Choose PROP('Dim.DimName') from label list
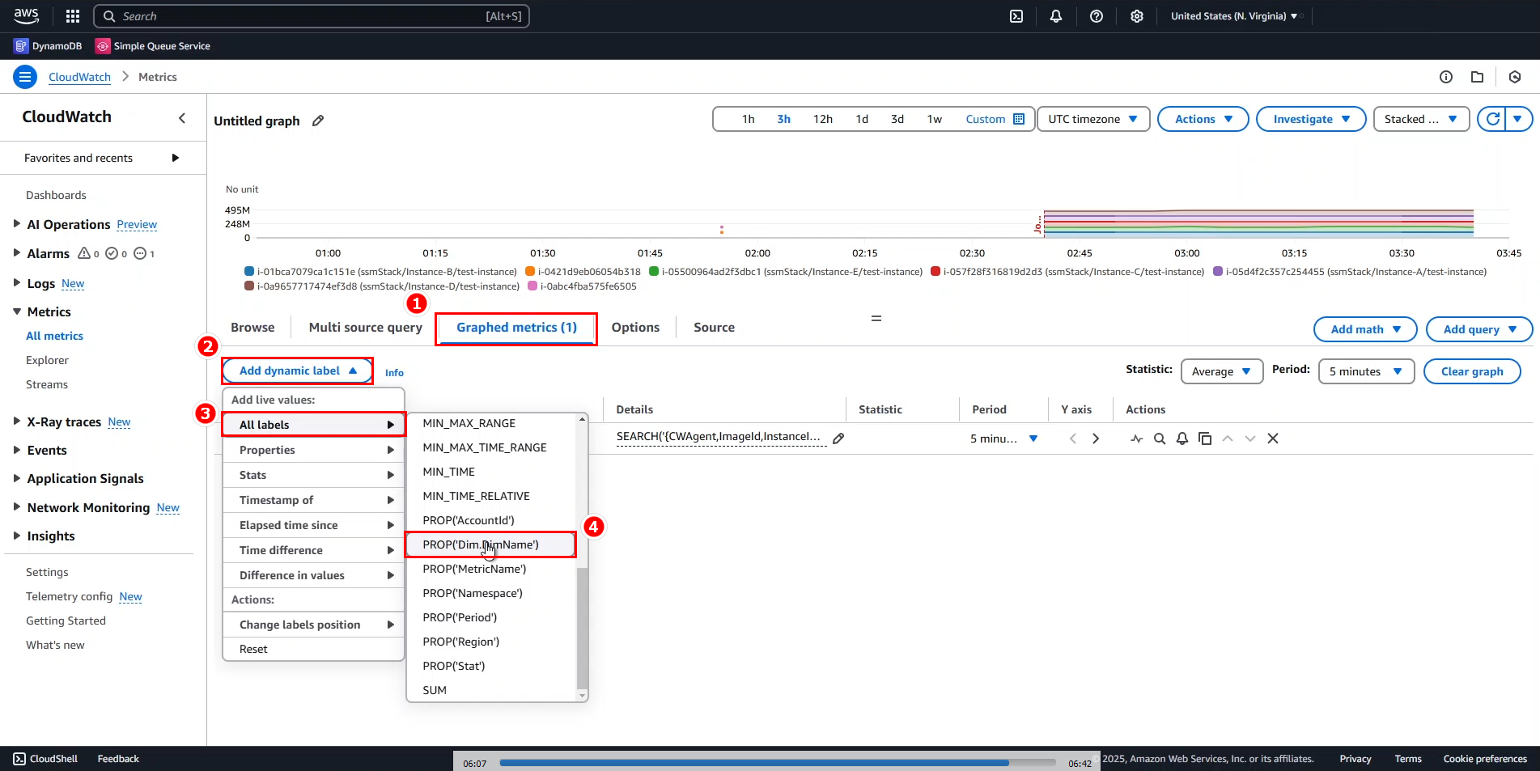 [x=490, y=544]
